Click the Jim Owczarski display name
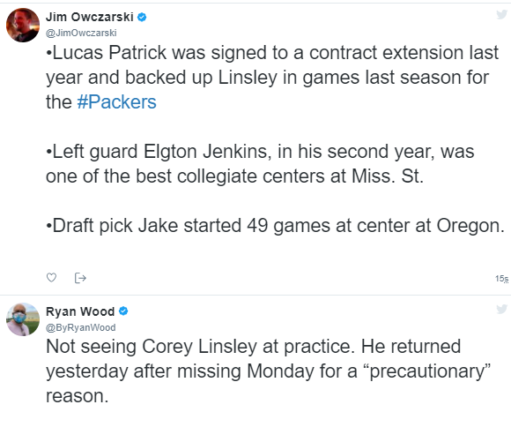Image resolution: width=511 pixels, height=427 pixels. pos(90,17)
